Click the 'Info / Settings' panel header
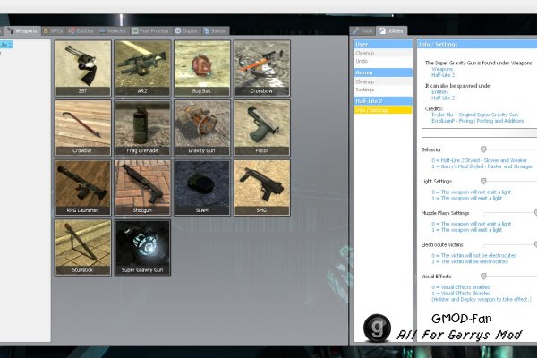 click(x=477, y=44)
